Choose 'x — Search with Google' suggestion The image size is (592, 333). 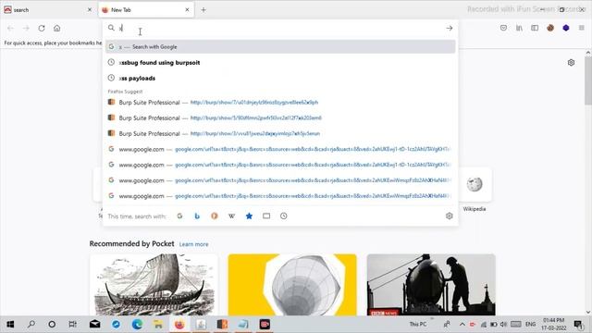280,47
